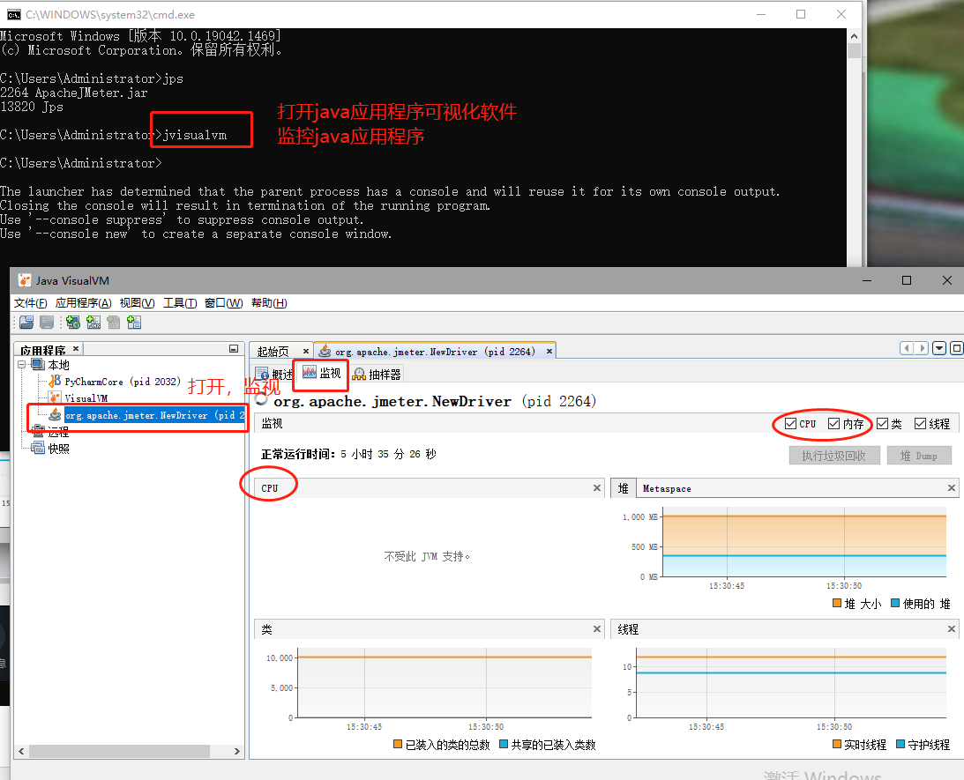Screen dimensions: 964x780
Task: Click the cmd.exe window title icon
Action: point(13,14)
